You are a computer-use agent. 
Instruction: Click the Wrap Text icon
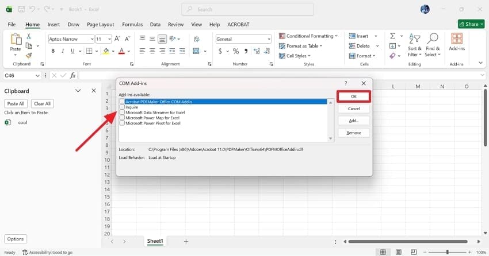tap(197, 39)
